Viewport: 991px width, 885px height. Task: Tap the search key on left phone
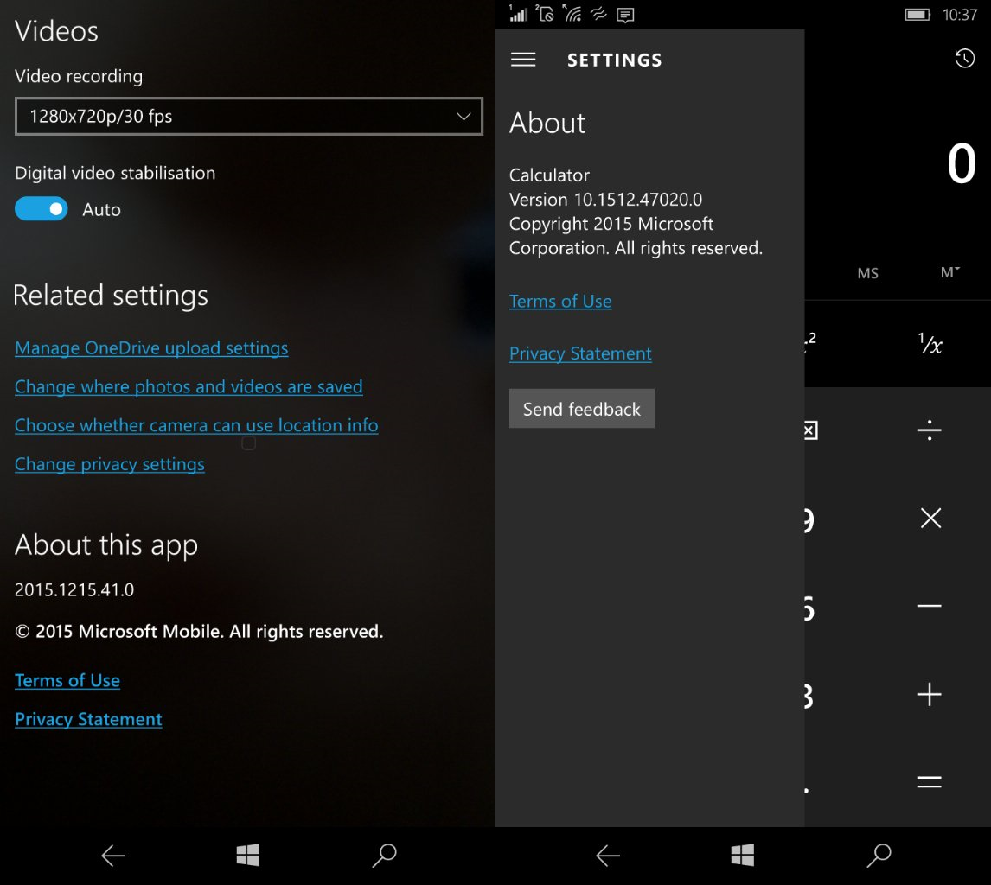click(x=384, y=856)
